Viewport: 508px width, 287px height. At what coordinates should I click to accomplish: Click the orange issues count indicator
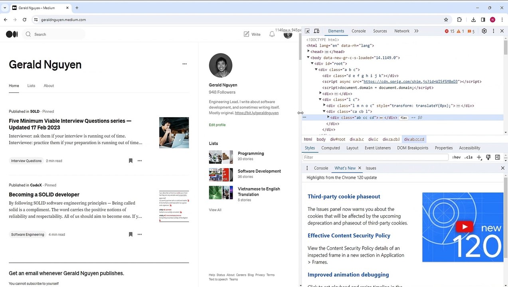(471, 31)
